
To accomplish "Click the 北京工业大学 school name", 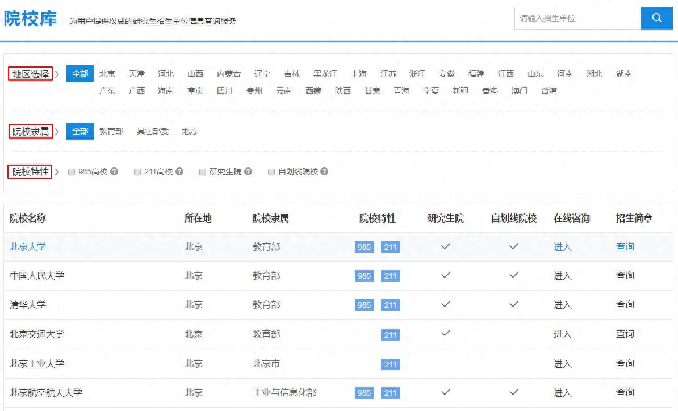I will (x=37, y=364).
